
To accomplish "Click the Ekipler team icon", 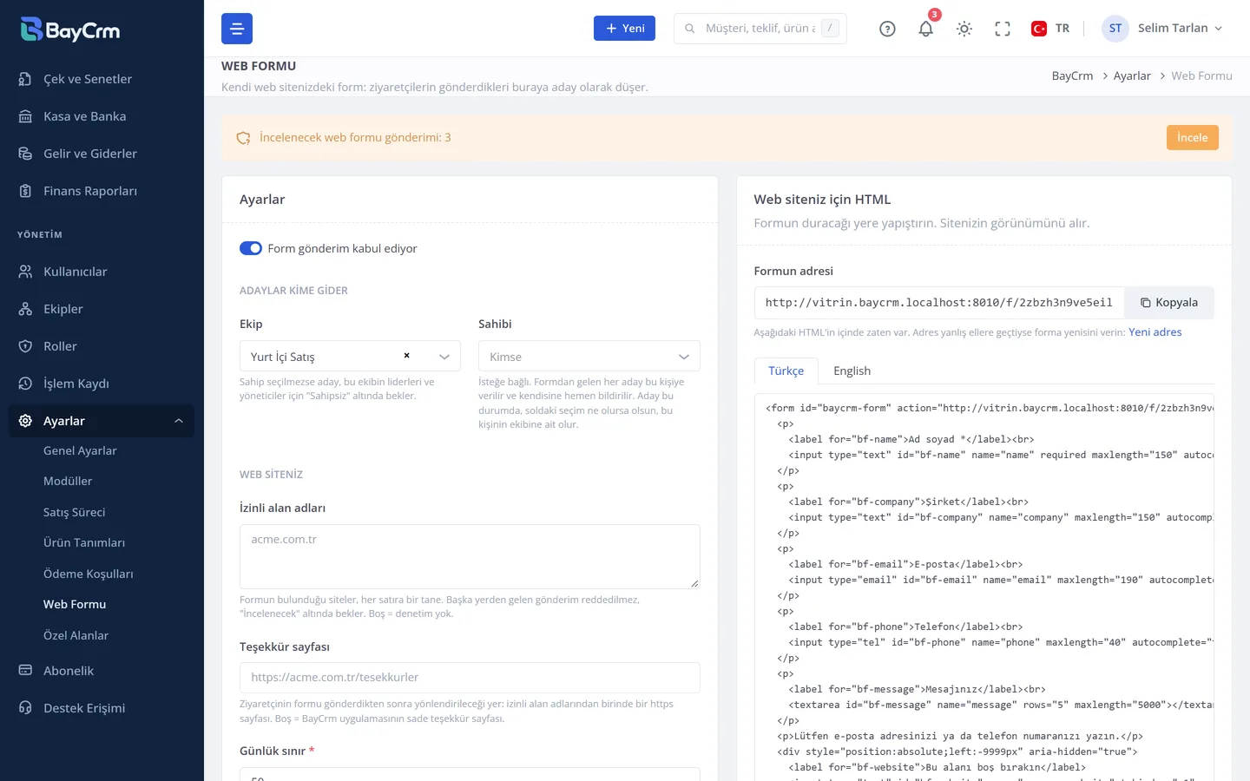I will pos(25,309).
